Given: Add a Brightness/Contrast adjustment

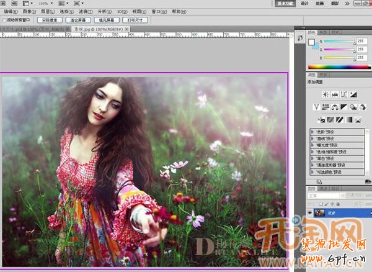Looking at the screenshot, I should click(x=325, y=94).
